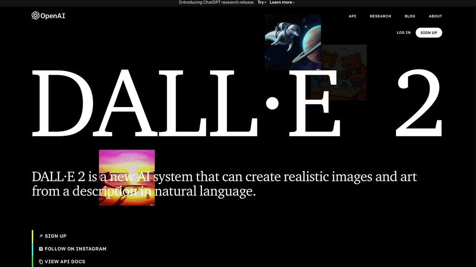Open the RESEARCH navigation item

[x=380, y=16]
